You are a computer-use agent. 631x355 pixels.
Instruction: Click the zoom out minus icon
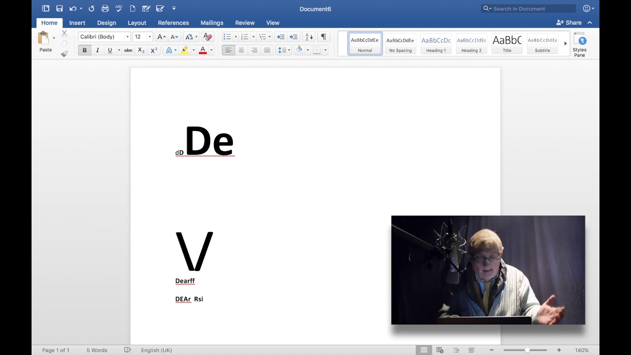pos(491,350)
